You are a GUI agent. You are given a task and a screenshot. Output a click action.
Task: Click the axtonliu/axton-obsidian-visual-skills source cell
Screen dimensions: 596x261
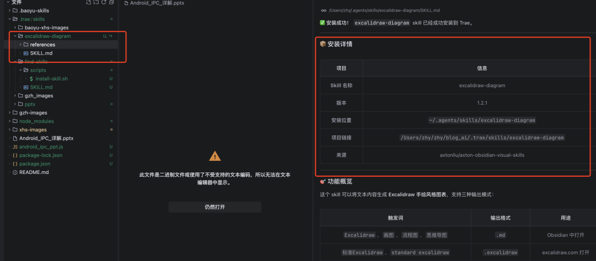pyautogui.click(x=482, y=155)
